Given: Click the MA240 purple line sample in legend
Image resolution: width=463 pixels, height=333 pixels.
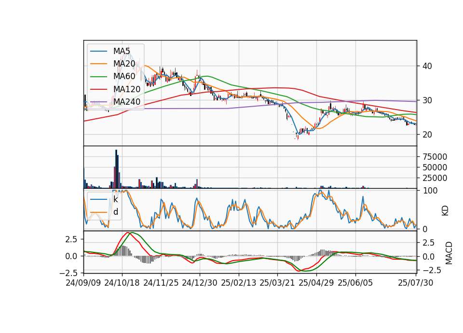Looking at the screenshot, I should pyautogui.click(x=98, y=102).
